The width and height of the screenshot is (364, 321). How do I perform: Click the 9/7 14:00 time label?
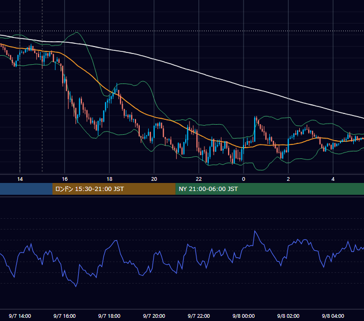20,316
